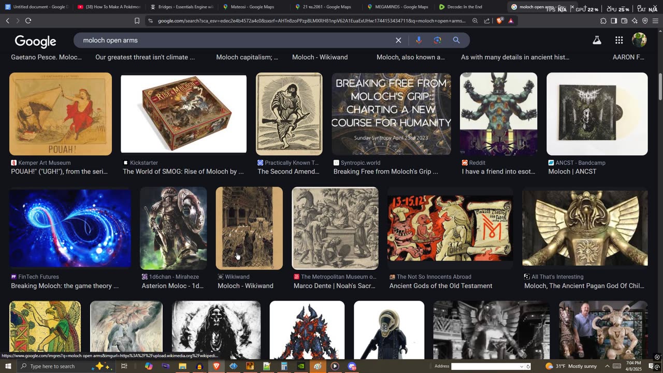The width and height of the screenshot is (663, 373).
Task: Open the Calculator taskbar icon
Action: [x=284, y=366]
